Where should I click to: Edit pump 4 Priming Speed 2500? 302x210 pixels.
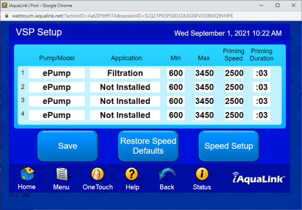tap(234, 115)
